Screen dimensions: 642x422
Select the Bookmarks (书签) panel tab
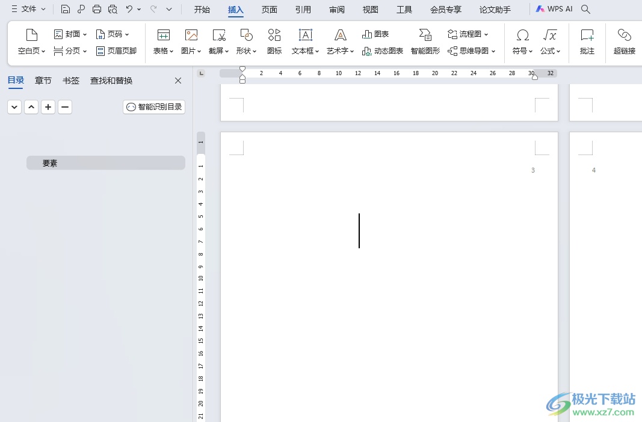point(71,81)
